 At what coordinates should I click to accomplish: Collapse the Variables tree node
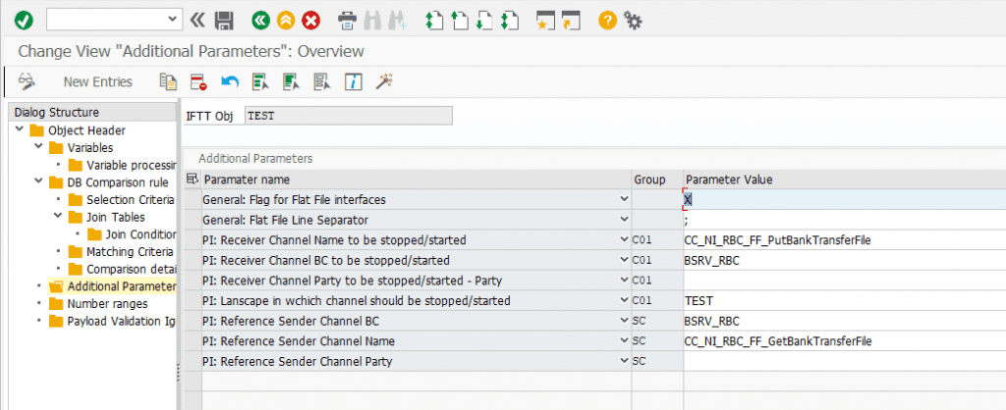coord(39,147)
